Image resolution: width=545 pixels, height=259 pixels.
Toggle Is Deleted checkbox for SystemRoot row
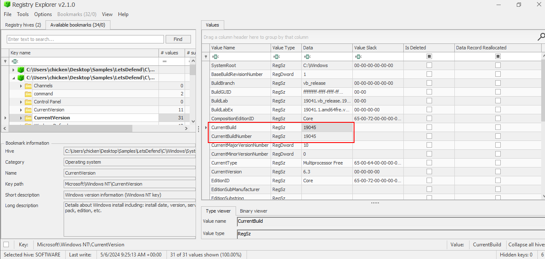(429, 65)
